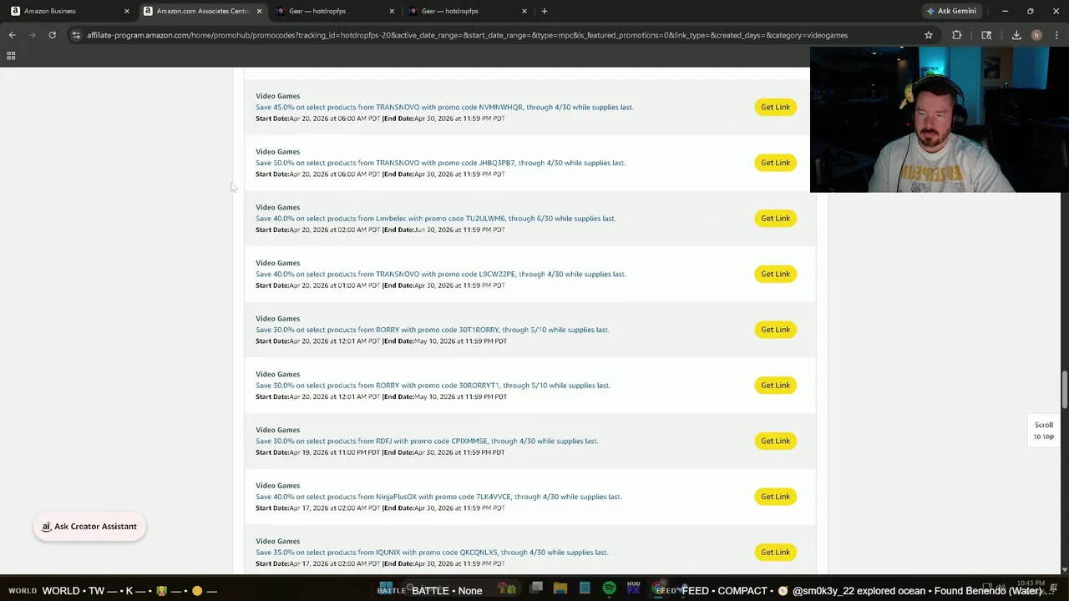Viewport: 1069px width, 601px height.
Task: Get Link for TRANSNOVO code NVMNWHQR
Action: 775,107
